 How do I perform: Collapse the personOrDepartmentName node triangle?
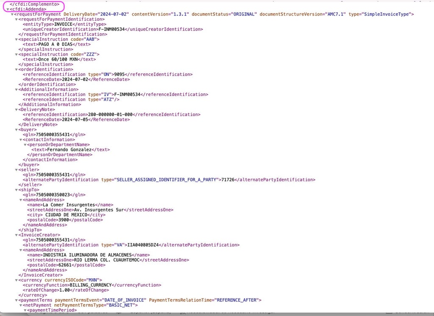coord(25,145)
